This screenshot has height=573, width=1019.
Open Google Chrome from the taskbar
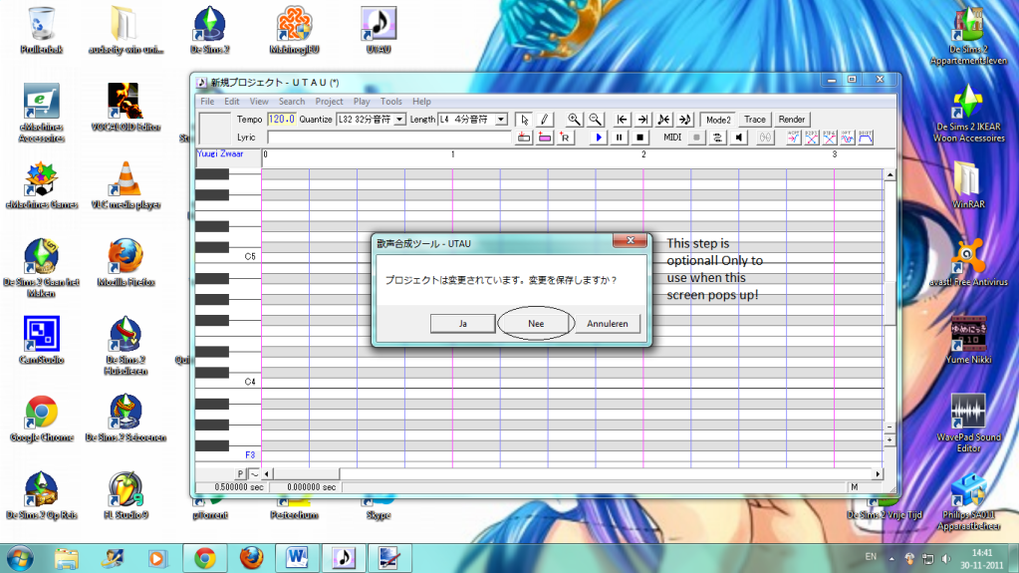click(205, 556)
